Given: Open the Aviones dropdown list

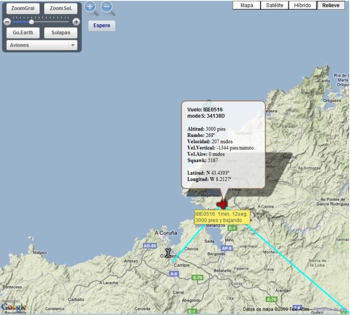Looking at the screenshot, I should (39, 45).
